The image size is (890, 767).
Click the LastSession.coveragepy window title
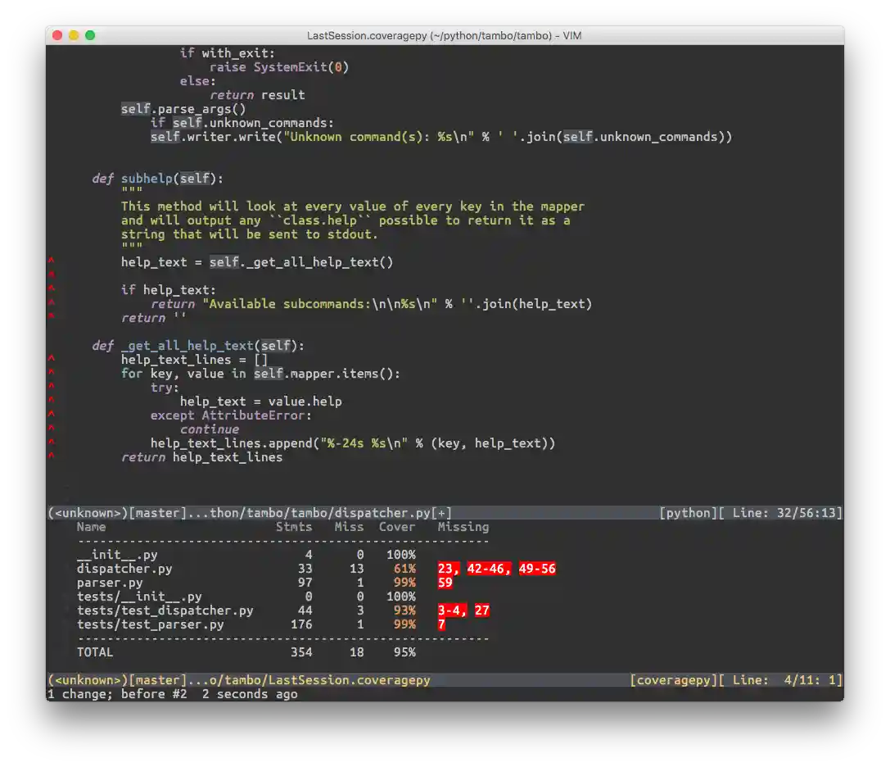[x=445, y=35]
